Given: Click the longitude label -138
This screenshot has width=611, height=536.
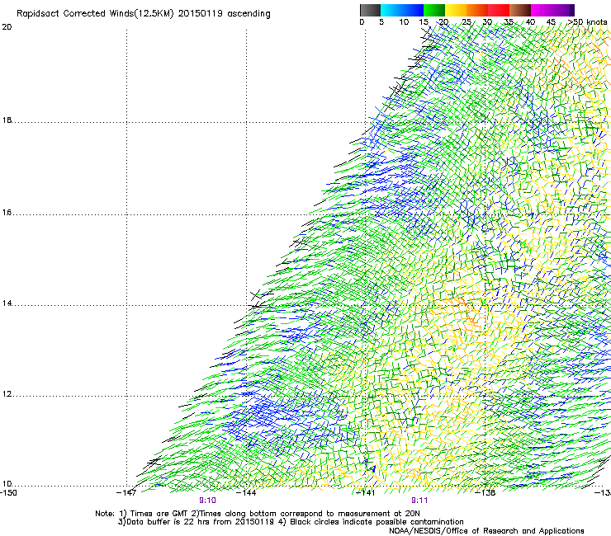Looking at the screenshot, I should click(x=485, y=493).
